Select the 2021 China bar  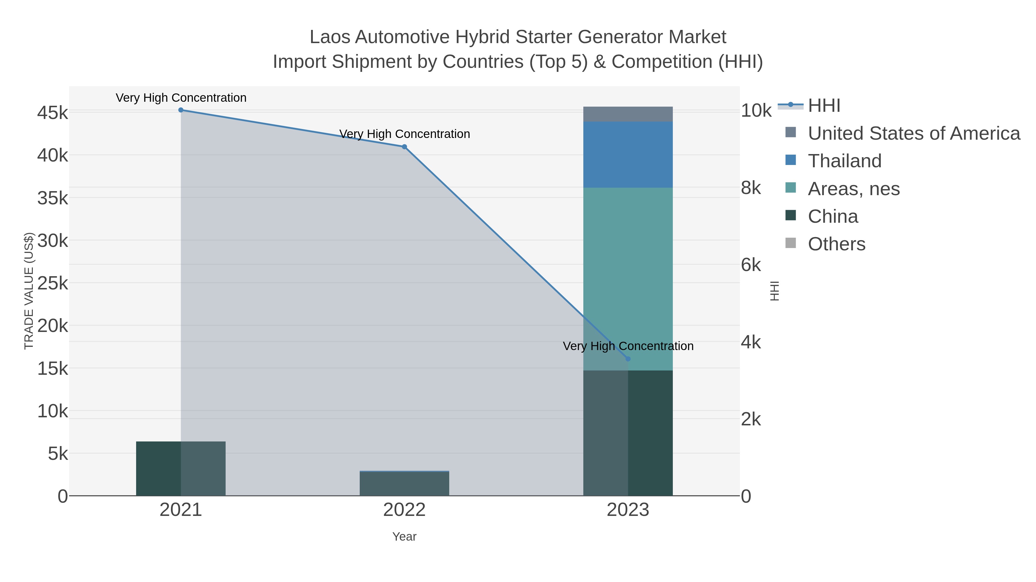(x=181, y=468)
